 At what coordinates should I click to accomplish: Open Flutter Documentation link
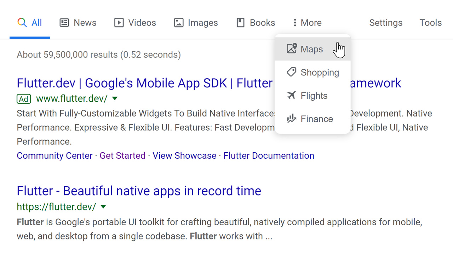click(269, 155)
